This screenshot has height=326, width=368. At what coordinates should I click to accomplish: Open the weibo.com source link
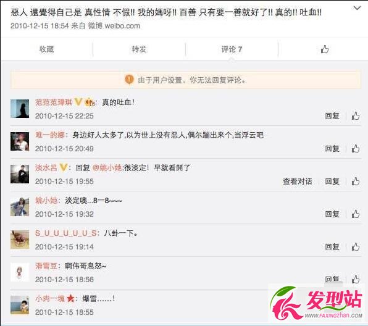[x=122, y=26]
